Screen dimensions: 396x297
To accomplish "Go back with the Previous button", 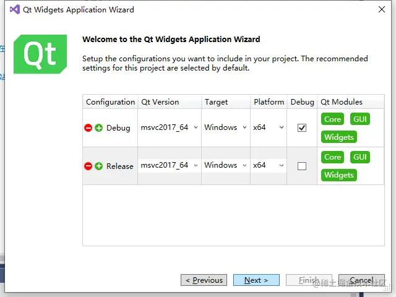I will click(204, 280).
